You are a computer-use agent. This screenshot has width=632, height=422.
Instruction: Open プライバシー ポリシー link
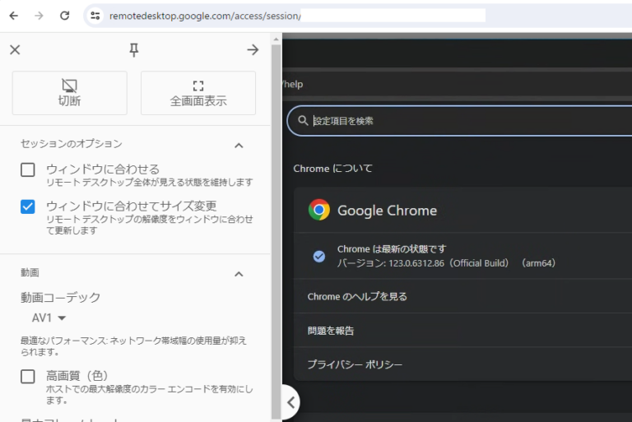tap(462, 364)
